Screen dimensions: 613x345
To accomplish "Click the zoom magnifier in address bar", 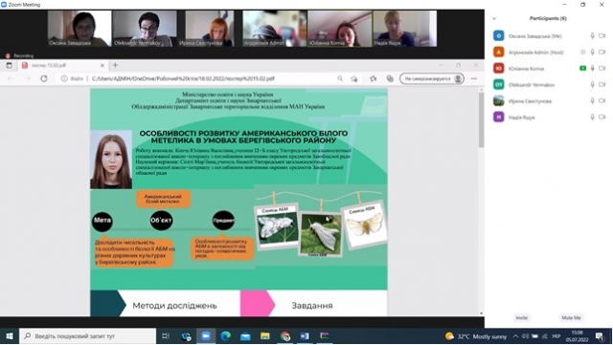I will click(340, 78).
